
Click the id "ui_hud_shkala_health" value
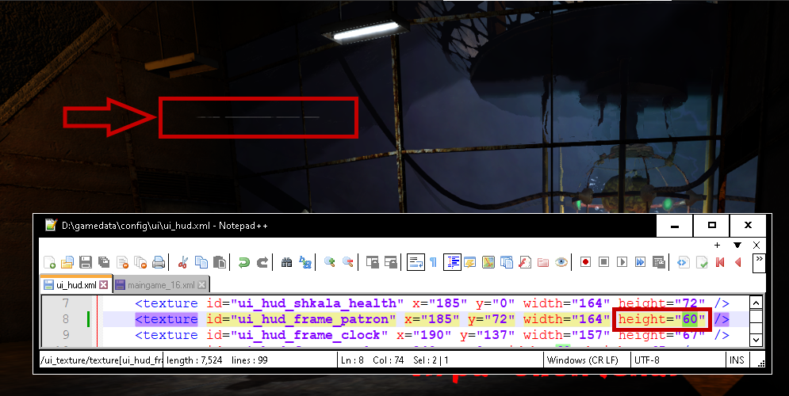tap(317, 303)
